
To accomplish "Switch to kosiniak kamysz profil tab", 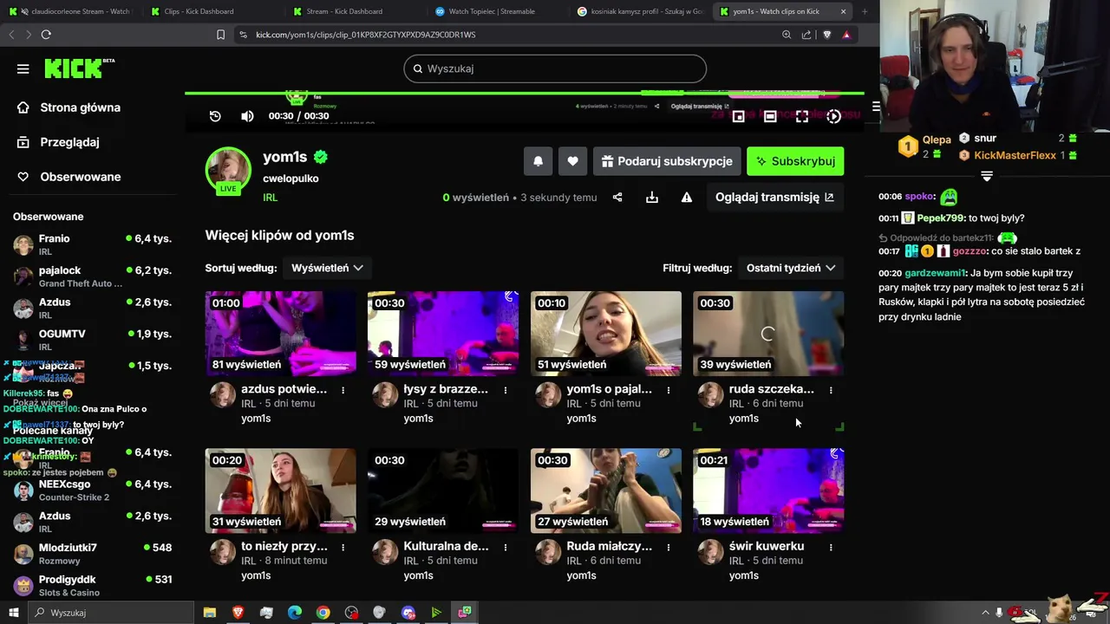I will (x=639, y=11).
